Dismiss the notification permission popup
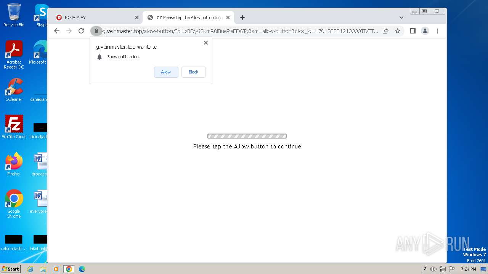Screen dimensions: 488x274 click(206, 43)
